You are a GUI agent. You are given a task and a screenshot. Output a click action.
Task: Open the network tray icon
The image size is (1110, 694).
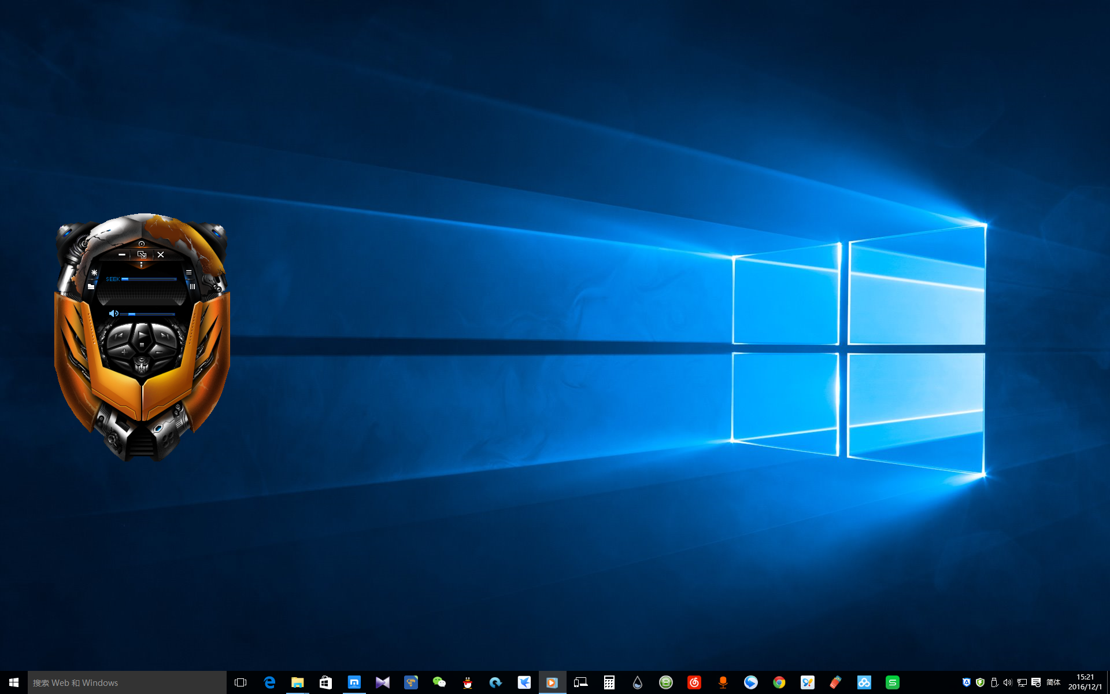(x=1022, y=682)
